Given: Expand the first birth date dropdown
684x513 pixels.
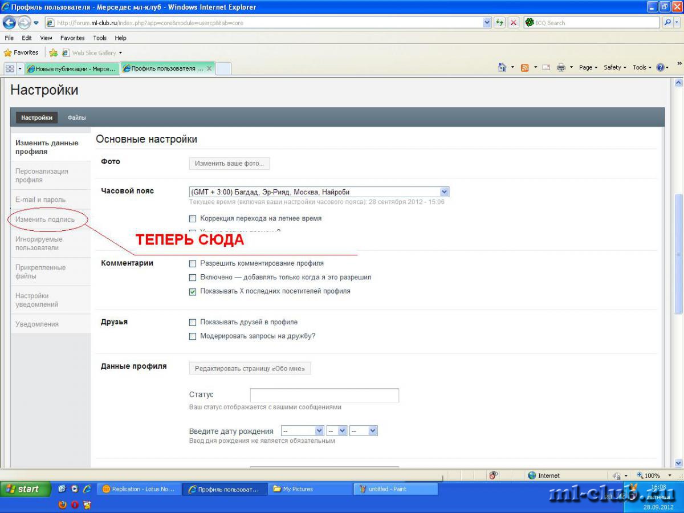Looking at the screenshot, I should coord(319,431).
